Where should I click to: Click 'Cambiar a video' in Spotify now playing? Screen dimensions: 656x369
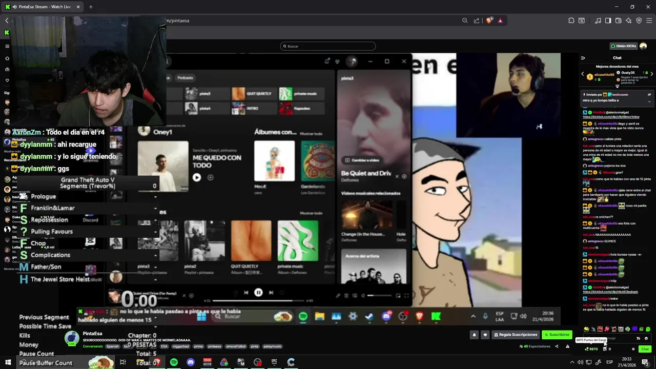(362, 160)
